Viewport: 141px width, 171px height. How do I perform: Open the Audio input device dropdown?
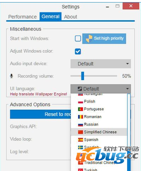click(101, 64)
